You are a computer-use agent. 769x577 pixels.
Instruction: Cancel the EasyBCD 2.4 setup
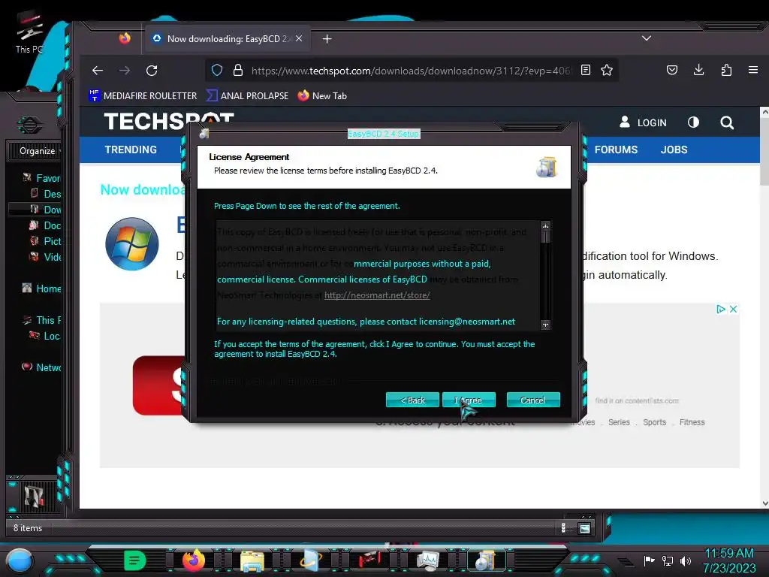tap(533, 400)
